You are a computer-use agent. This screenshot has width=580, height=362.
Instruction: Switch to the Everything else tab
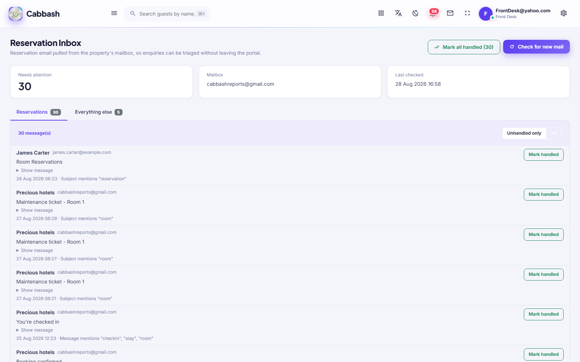point(99,112)
